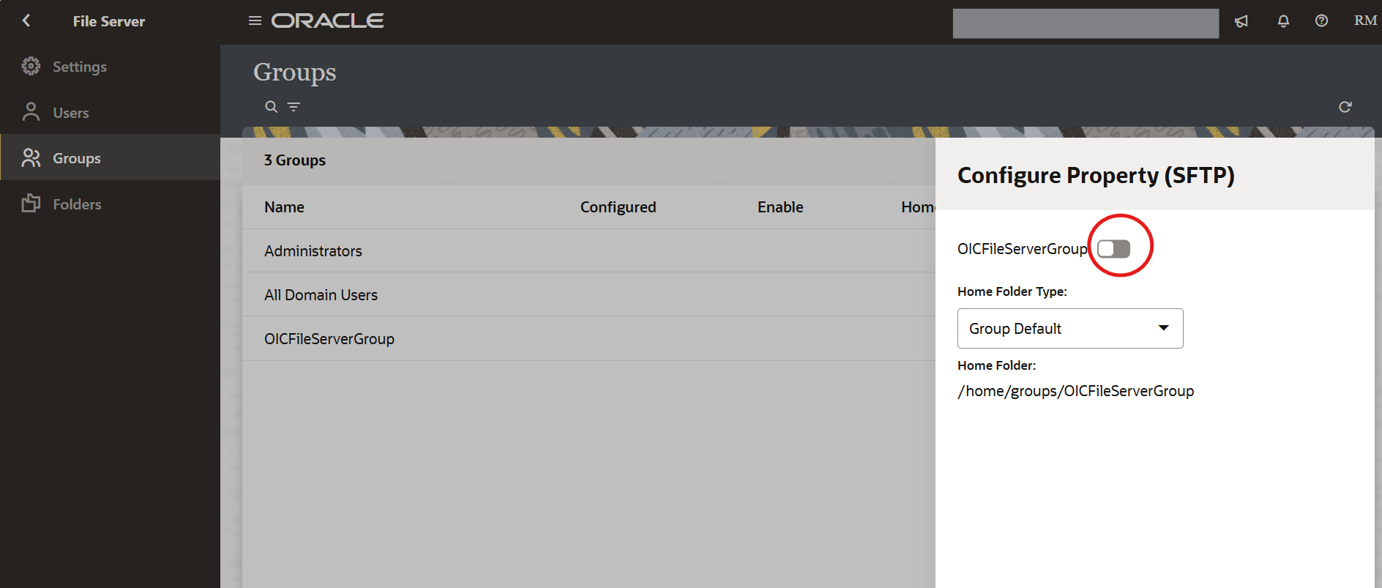The height and width of the screenshot is (588, 1382).
Task: Open the Settings menu item
Action: pyautogui.click(x=110, y=67)
